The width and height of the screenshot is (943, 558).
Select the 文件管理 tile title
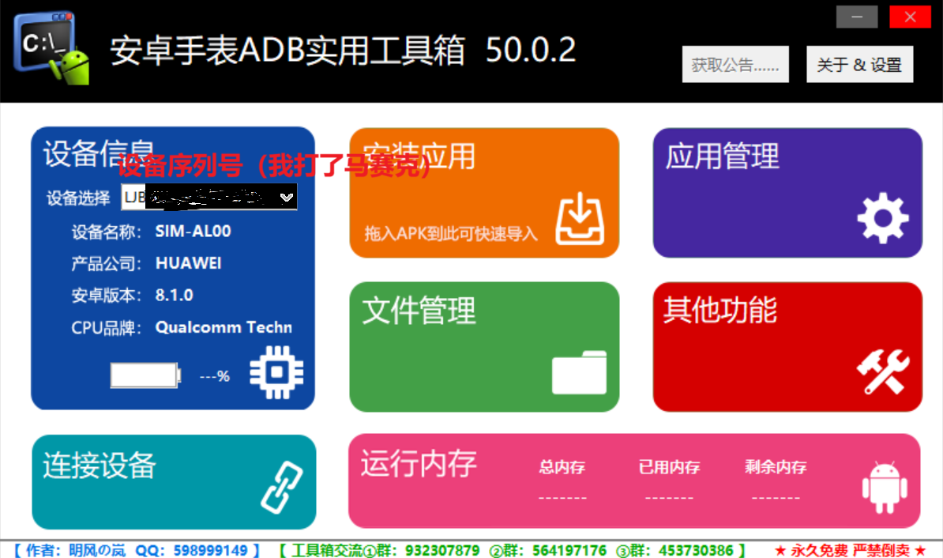coord(419,311)
